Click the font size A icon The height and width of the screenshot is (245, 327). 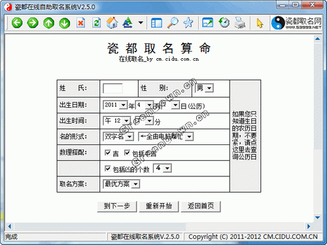pos(128,23)
